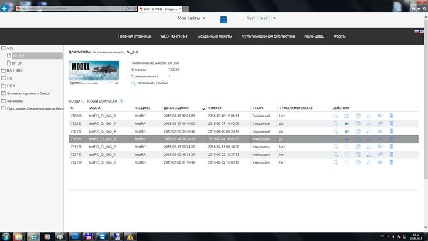This screenshot has width=428, height=241.
Task: Go to Главная страница menu item
Action: click(134, 36)
